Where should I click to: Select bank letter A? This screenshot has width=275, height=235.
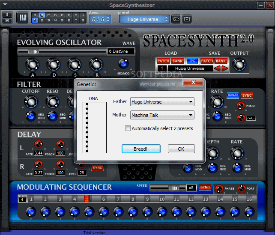click(x=35, y=15)
